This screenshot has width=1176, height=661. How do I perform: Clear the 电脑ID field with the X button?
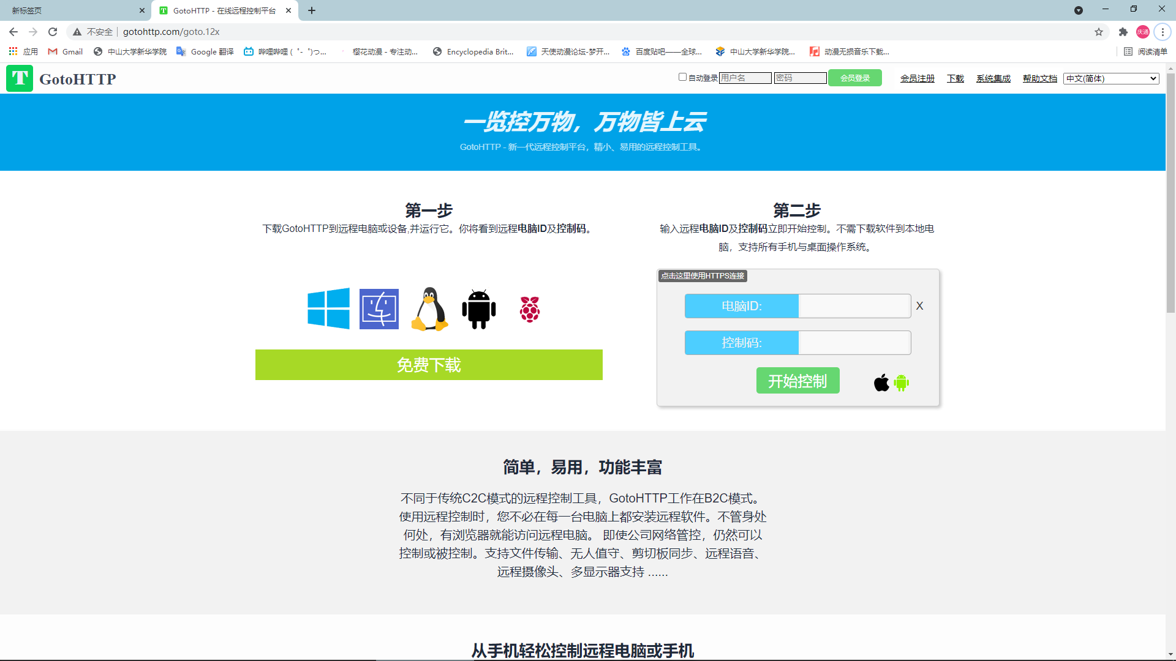point(919,305)
